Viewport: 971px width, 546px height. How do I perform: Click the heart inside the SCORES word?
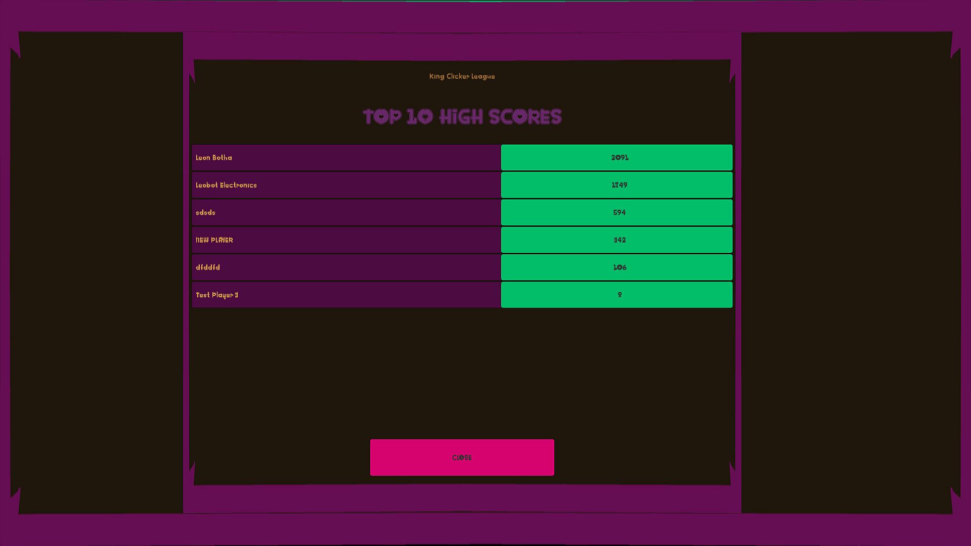point(519,117)
